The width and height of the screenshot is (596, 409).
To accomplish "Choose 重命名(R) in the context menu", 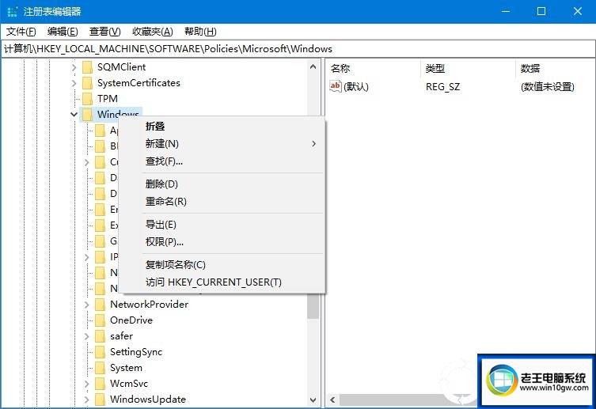I will 222,201.
